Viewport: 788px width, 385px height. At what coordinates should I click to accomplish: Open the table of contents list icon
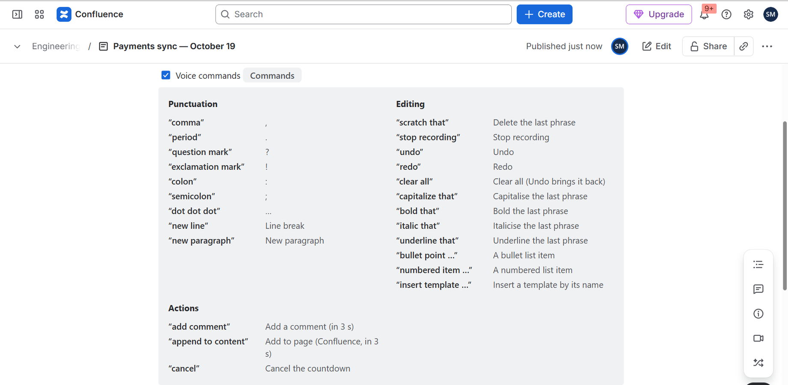(758, 264)
